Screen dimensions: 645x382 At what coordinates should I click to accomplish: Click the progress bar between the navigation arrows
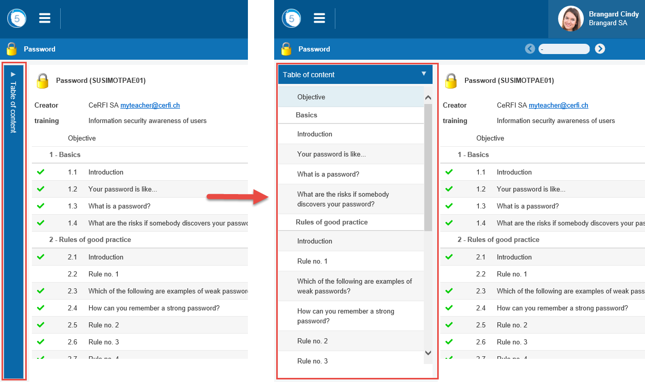click(564, 49)
